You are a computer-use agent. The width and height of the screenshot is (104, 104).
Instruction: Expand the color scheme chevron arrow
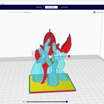[90, 12]
